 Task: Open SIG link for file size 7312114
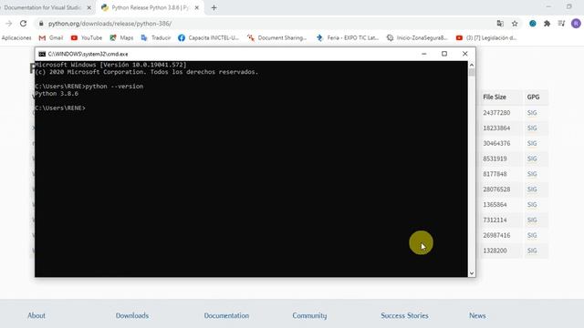[532, 220]
